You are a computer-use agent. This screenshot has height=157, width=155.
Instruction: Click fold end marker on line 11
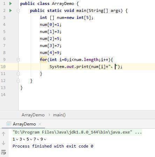[18, 74]
